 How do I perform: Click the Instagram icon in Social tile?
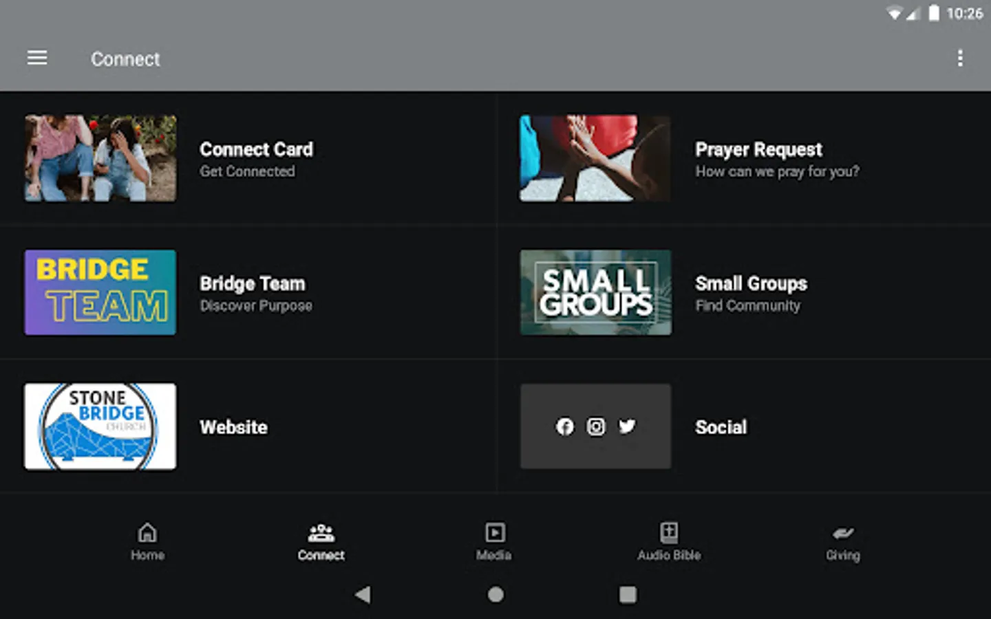(595, 426)
